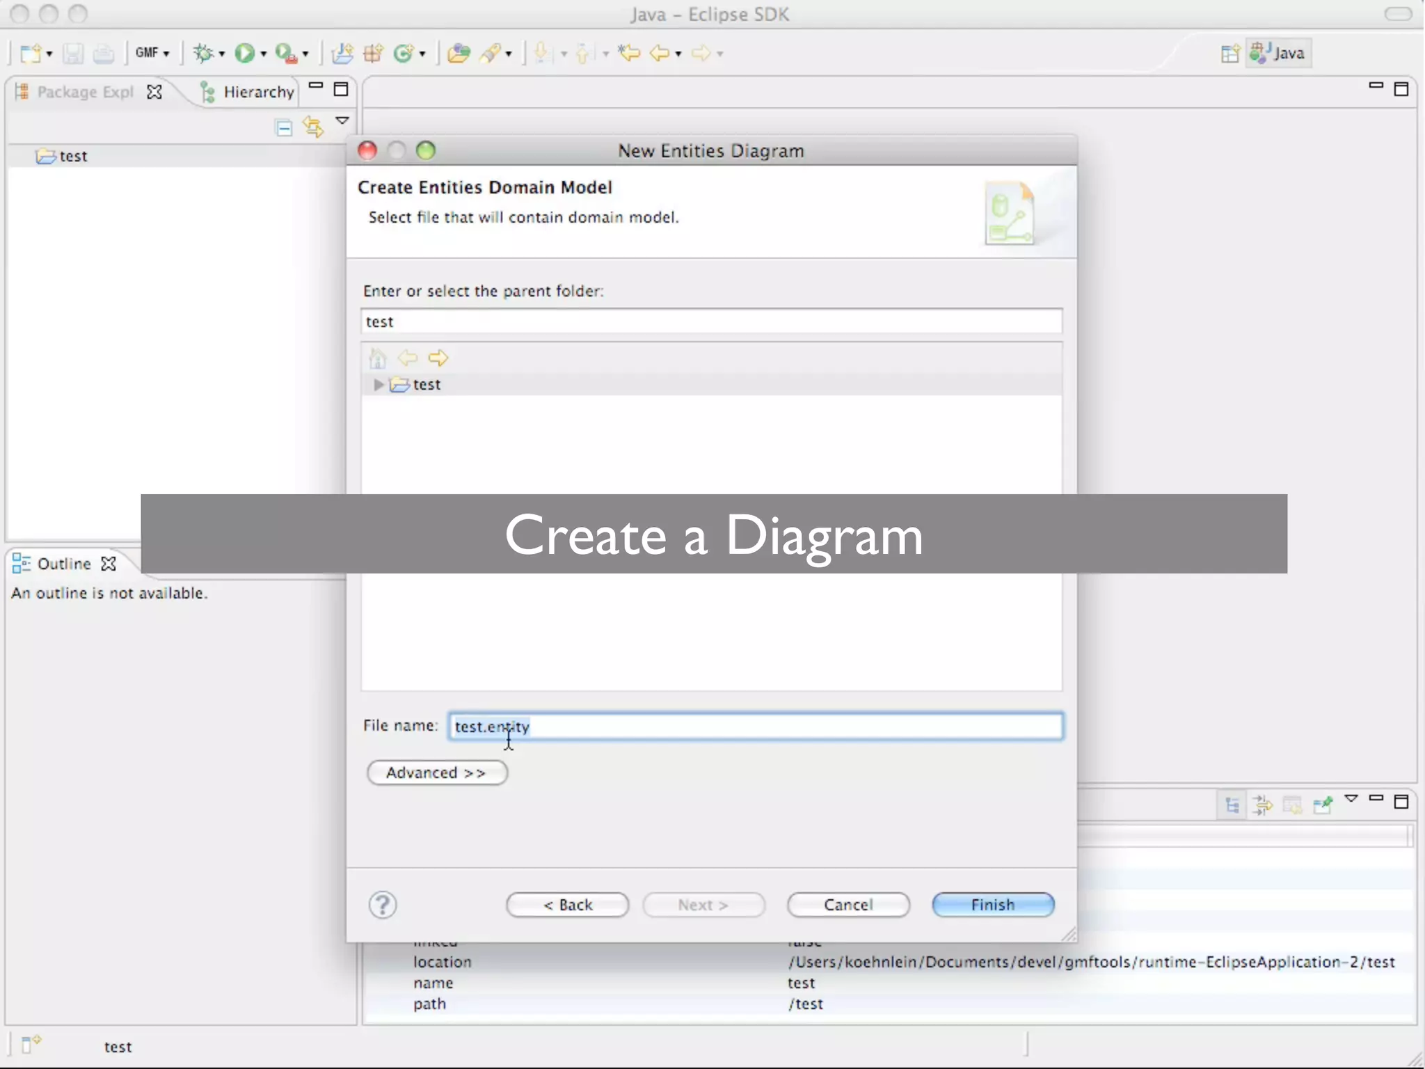Click the File name input field
Image resolution: width=1425 pixels, height=1069 pixels.
tap(756, 727)
